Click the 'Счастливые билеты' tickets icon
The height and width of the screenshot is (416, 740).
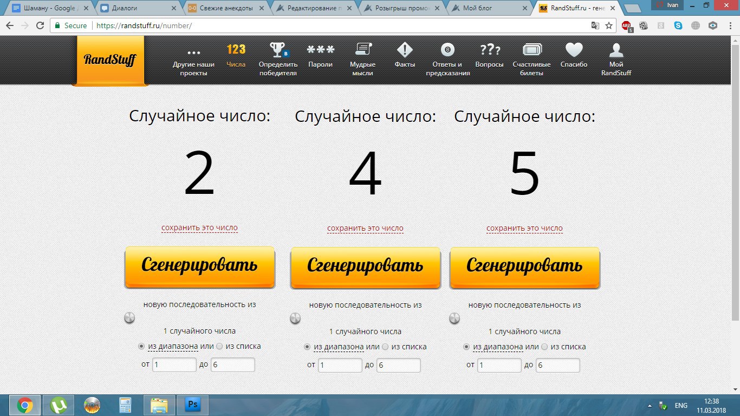point(531,50)
